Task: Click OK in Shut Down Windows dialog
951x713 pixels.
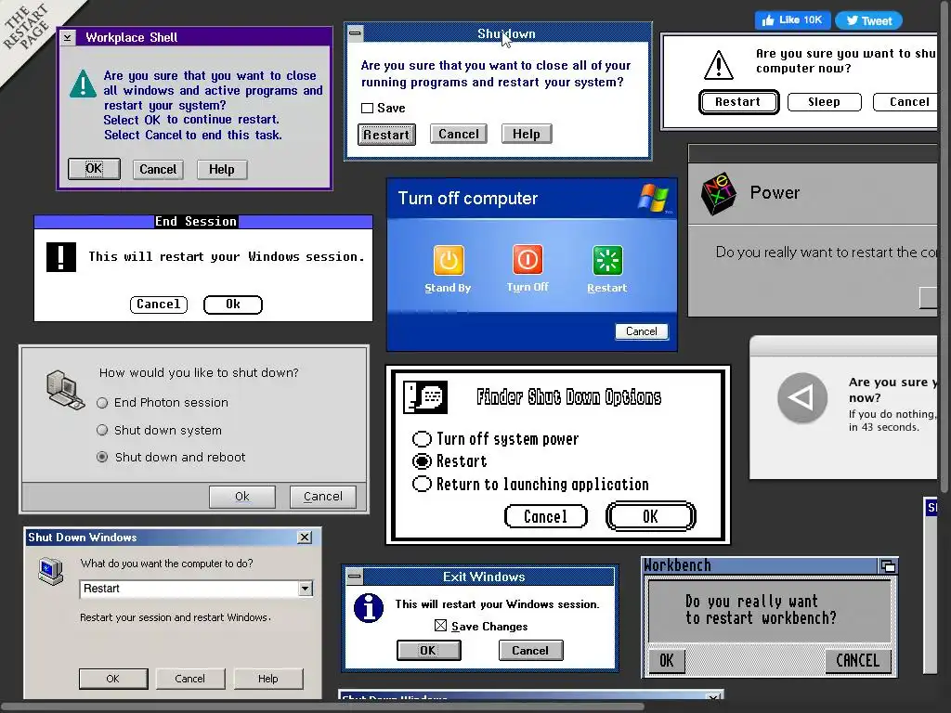Action: click(112, 679)
